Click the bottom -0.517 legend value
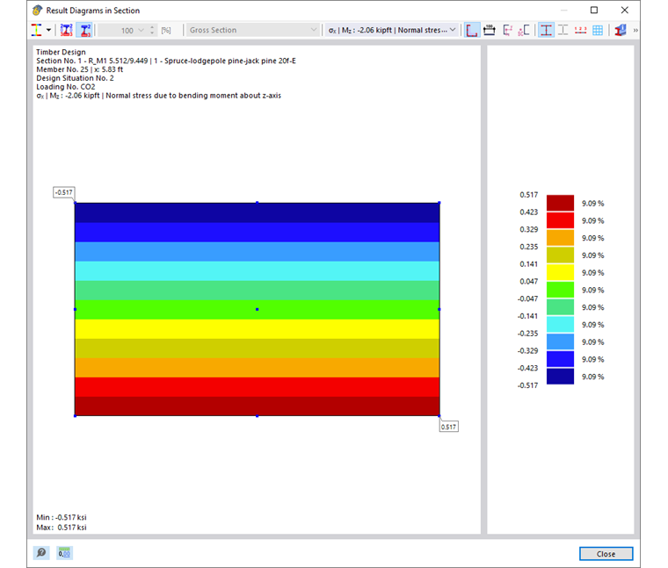Viewport: 668px width, 568px height. [528, 385]
